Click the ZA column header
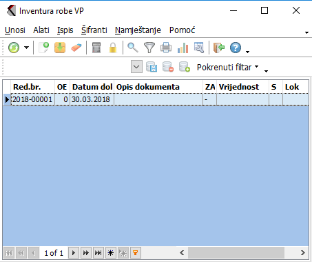Screen dimensions: 312x262 point(210,87)
